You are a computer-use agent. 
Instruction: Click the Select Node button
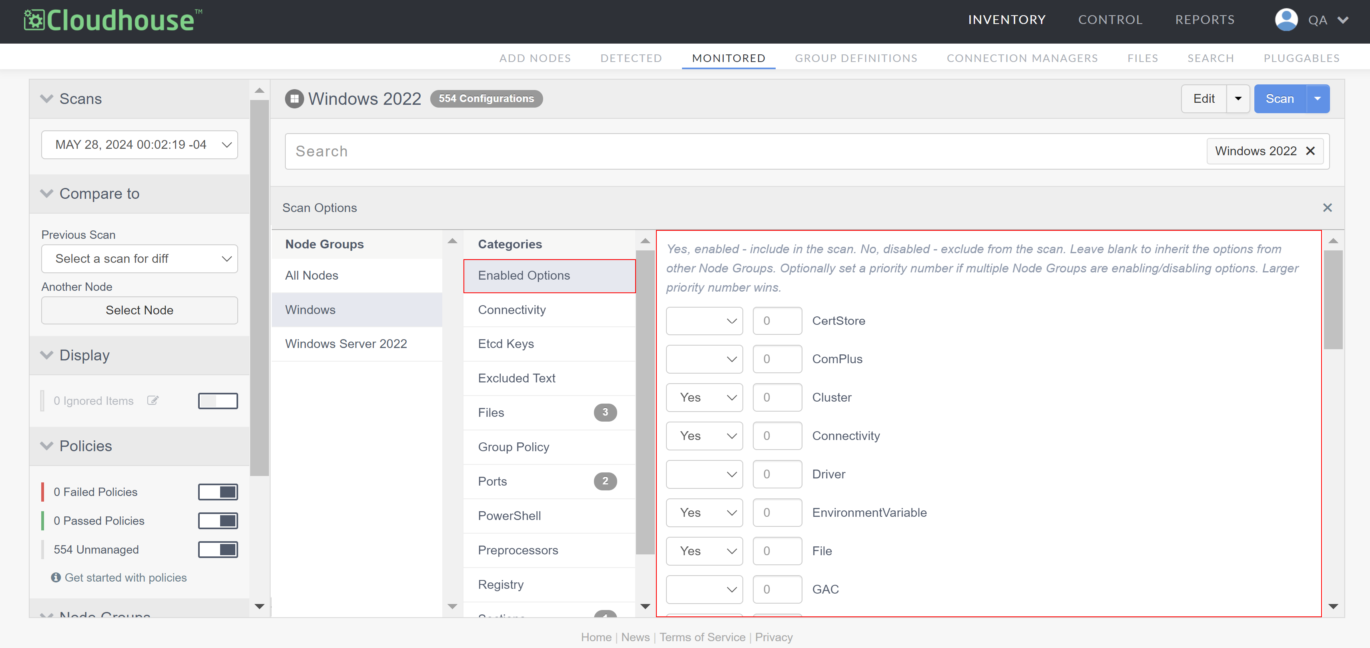[x=139, y=310]
